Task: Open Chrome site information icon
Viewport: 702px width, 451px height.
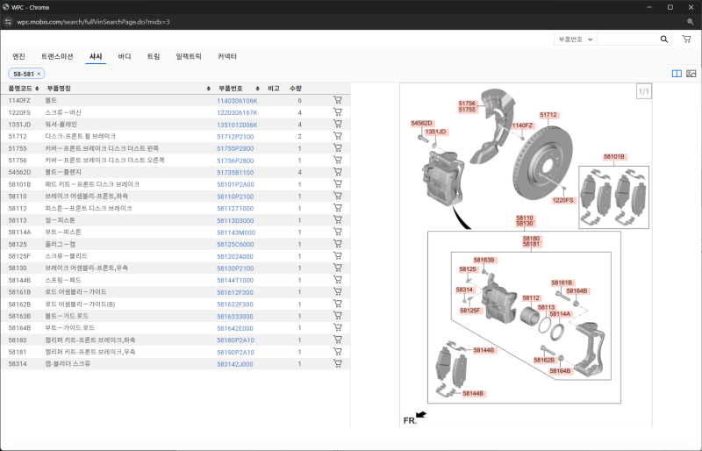Action: [x=8, y=22]
